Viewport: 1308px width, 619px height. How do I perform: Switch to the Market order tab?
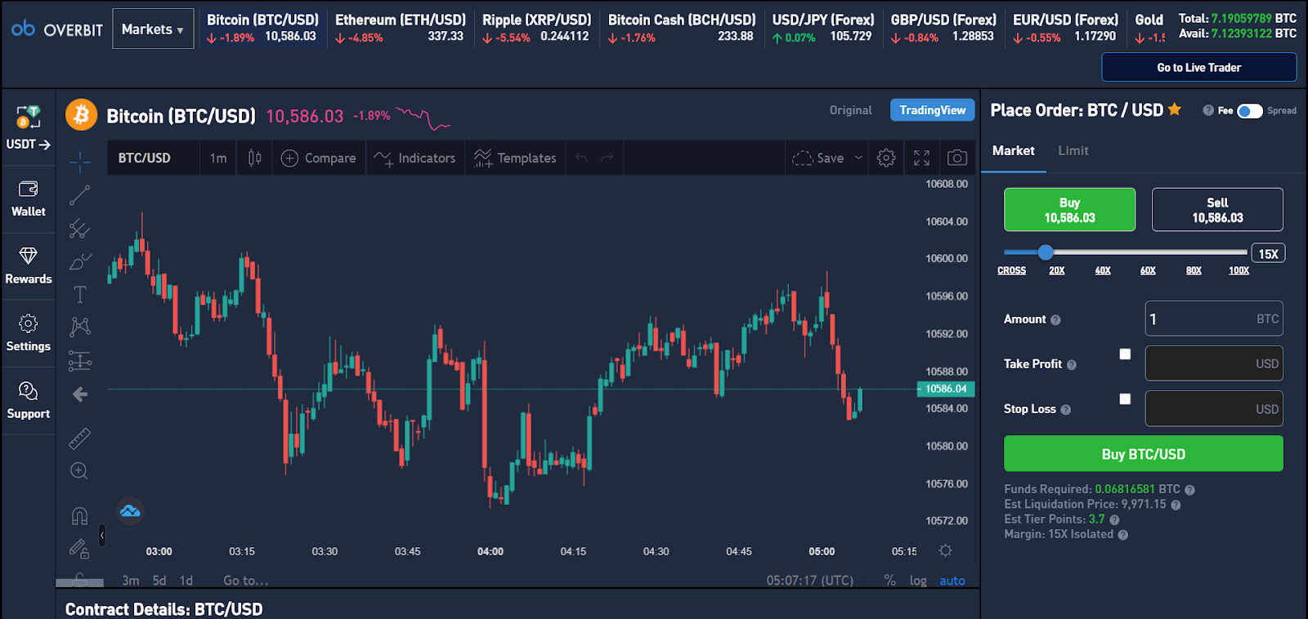(x=1014, y=150)
